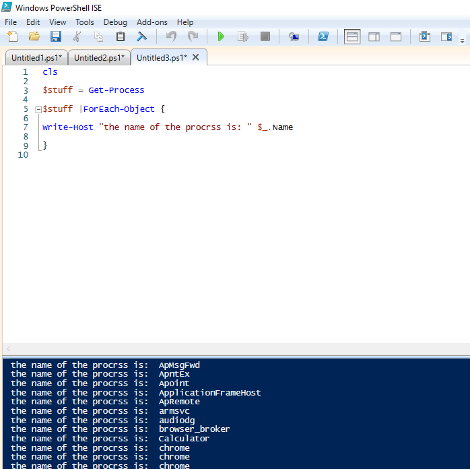This screenshot has width=470, height=469.
Task: Save the script with floppy disk icon
Action: pyautogui.click(x=56, y=36)
